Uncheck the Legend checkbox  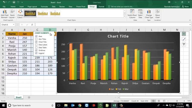tap(36, 53)
